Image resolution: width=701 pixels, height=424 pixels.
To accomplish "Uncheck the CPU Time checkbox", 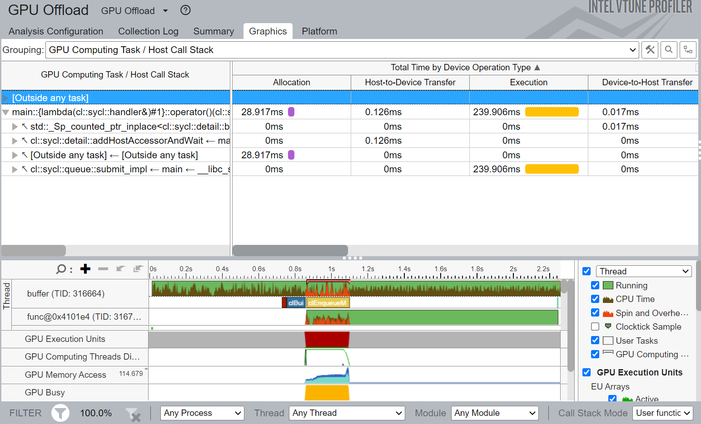I will click(595, 299).
